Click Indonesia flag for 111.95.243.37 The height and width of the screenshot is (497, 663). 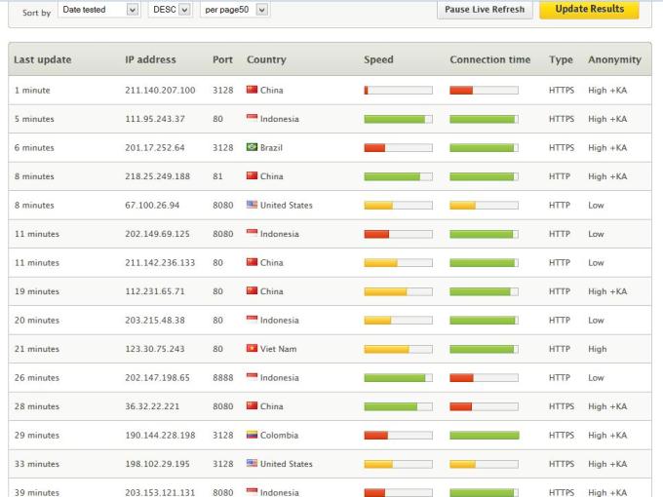click(252, 118)
